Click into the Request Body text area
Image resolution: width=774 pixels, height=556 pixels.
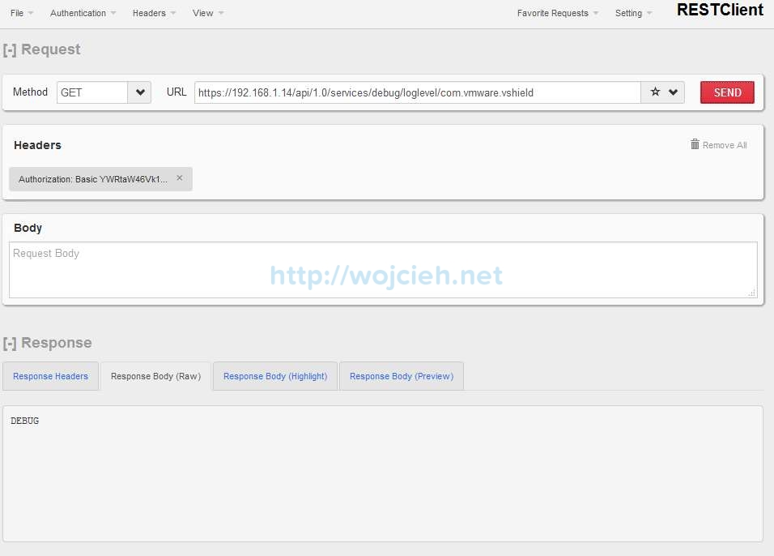click(x=383, y=270)
